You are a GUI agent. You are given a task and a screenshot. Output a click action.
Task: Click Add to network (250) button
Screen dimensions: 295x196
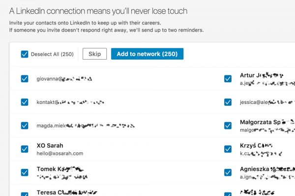(x=147, y=54)
